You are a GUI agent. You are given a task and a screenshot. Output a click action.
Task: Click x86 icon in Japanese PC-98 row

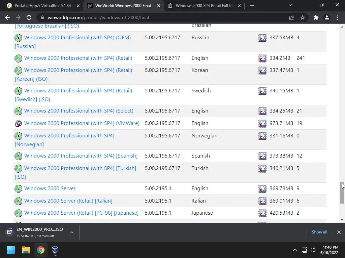[262, 213]
